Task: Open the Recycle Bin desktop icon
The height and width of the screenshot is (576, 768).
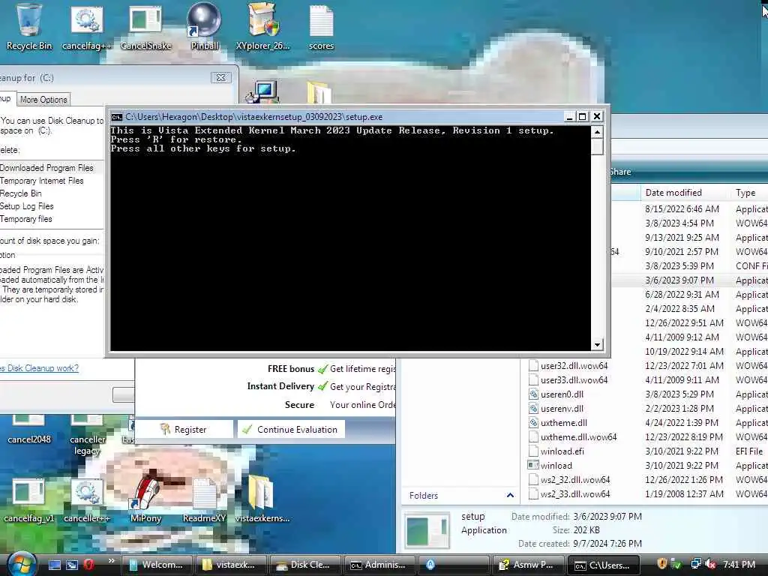Action: 28,27
